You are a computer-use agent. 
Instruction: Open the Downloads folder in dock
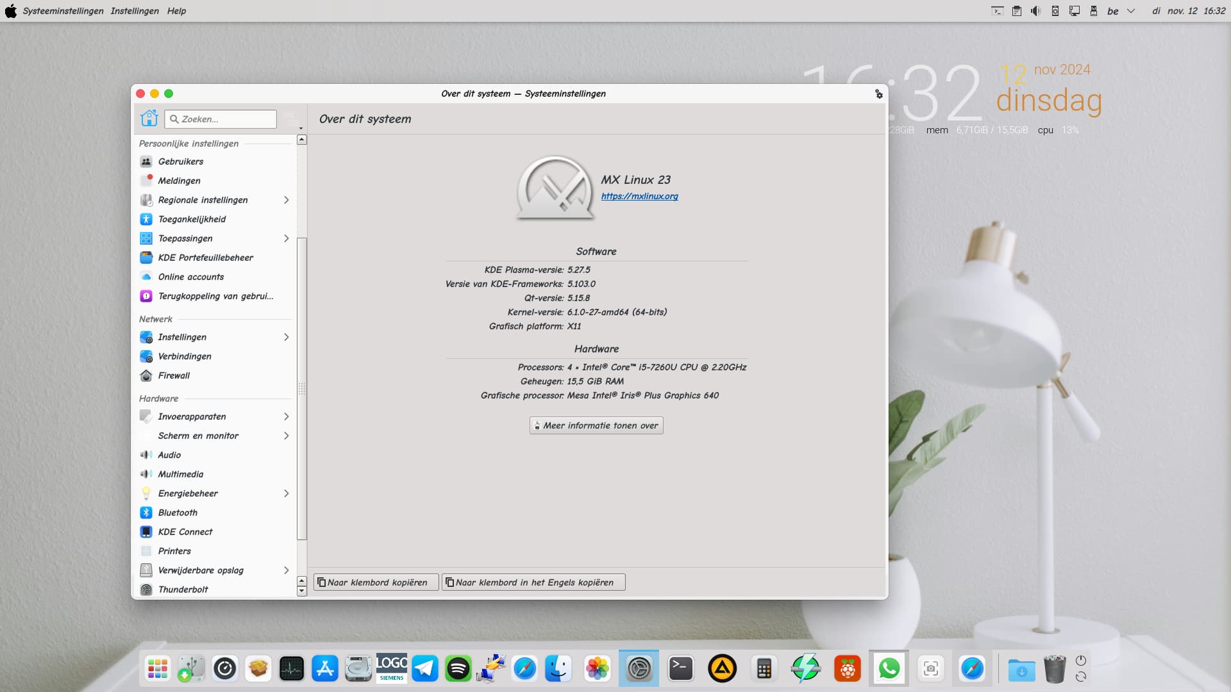(x=1021, y=670)
